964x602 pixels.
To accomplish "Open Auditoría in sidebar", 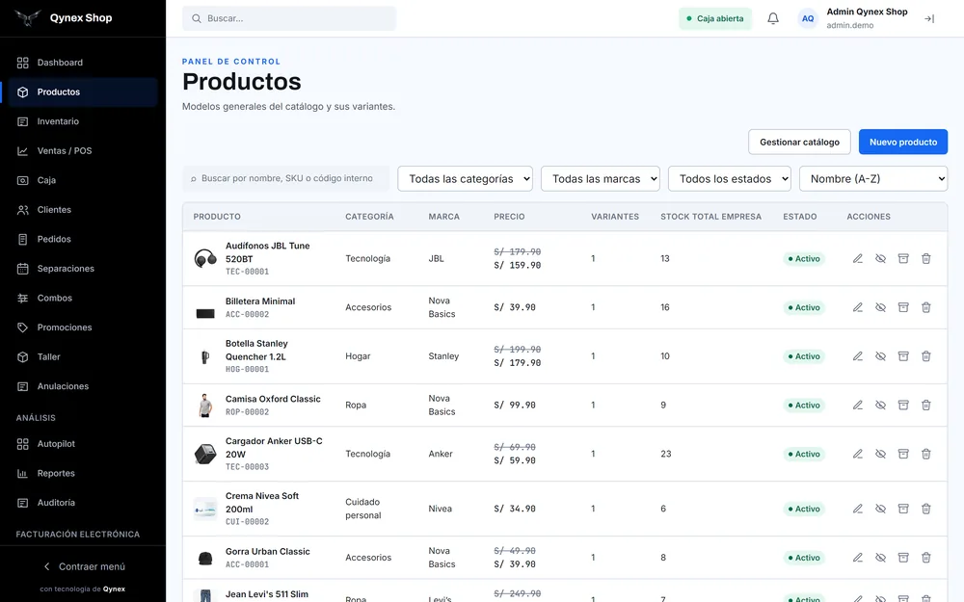I will point(83,503).
